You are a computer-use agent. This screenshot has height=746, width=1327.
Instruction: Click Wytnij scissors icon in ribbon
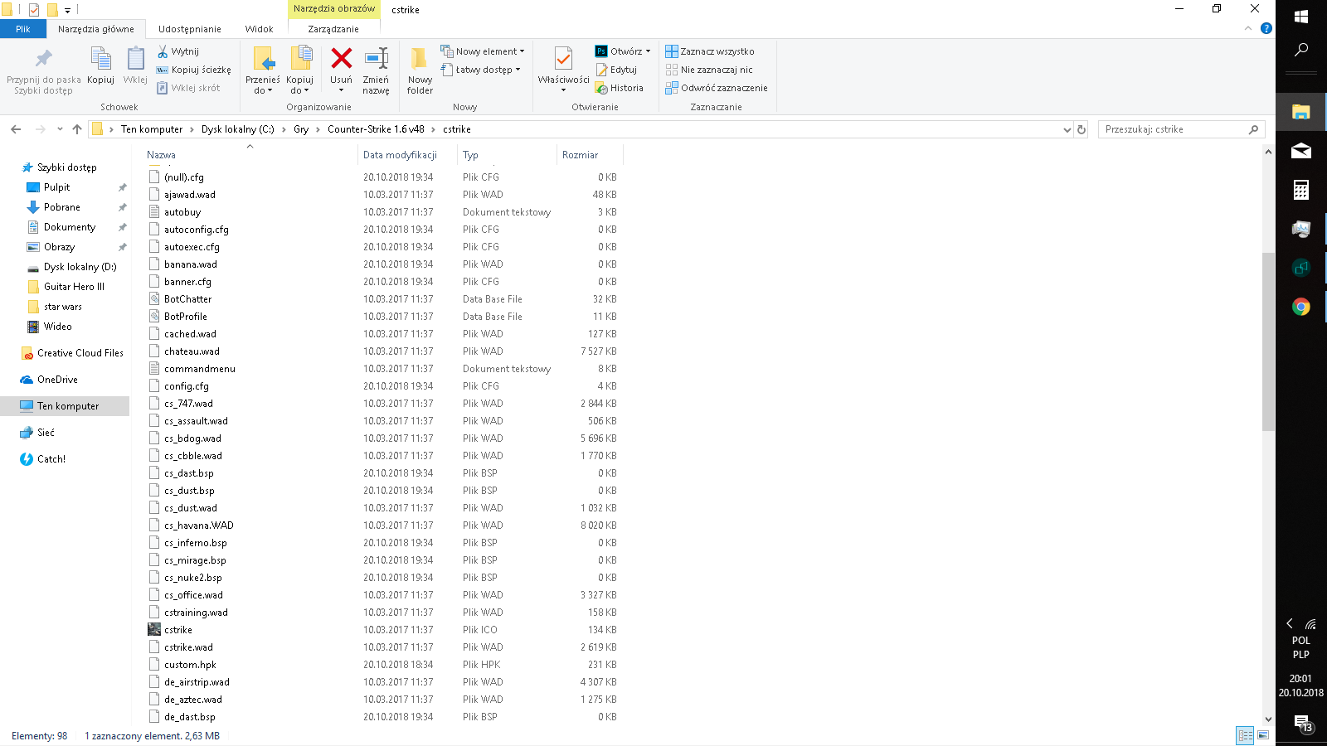click(x=163, y=51)
